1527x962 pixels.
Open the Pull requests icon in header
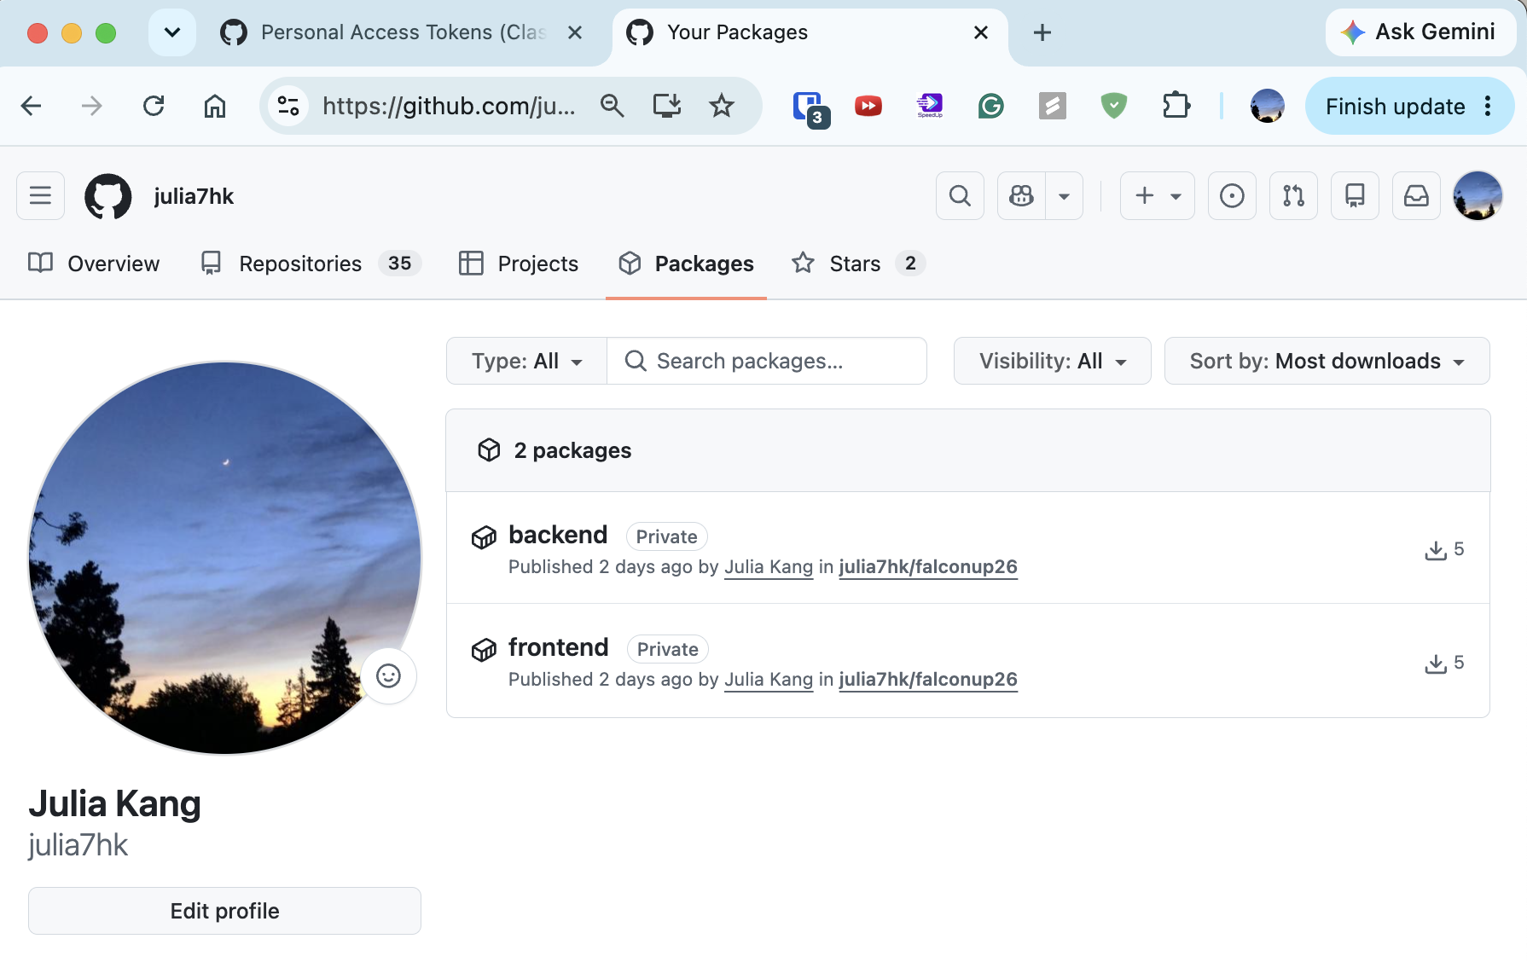[x=1293, y=196]
